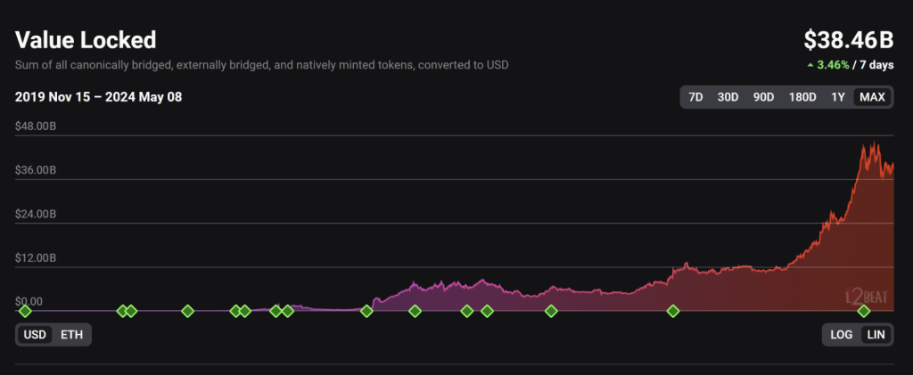
Task: Click the $38.46B total value figure
Action: click(x=848, y=40)
